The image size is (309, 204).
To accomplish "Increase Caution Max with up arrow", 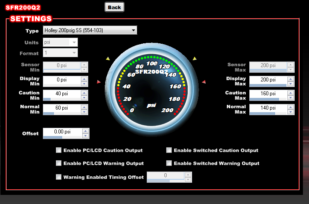I will [290, 92].
